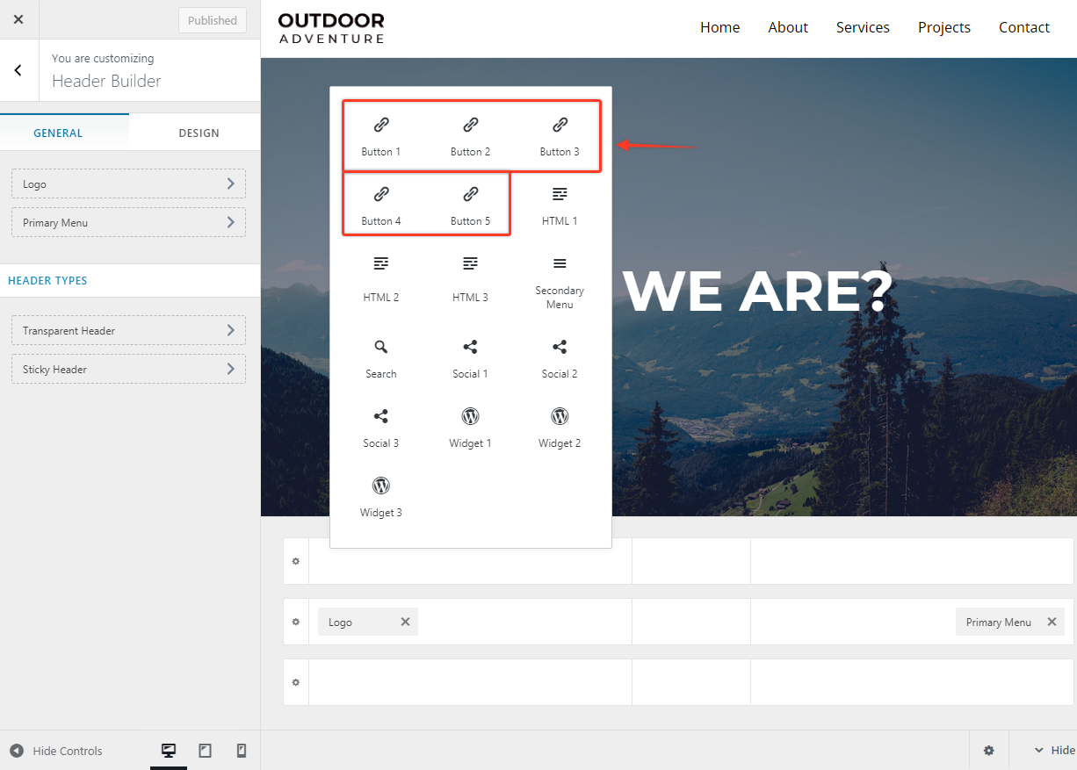1077x770 pixels.
Task: Insert the HTML 2 element
Action: tap(380, 279)
